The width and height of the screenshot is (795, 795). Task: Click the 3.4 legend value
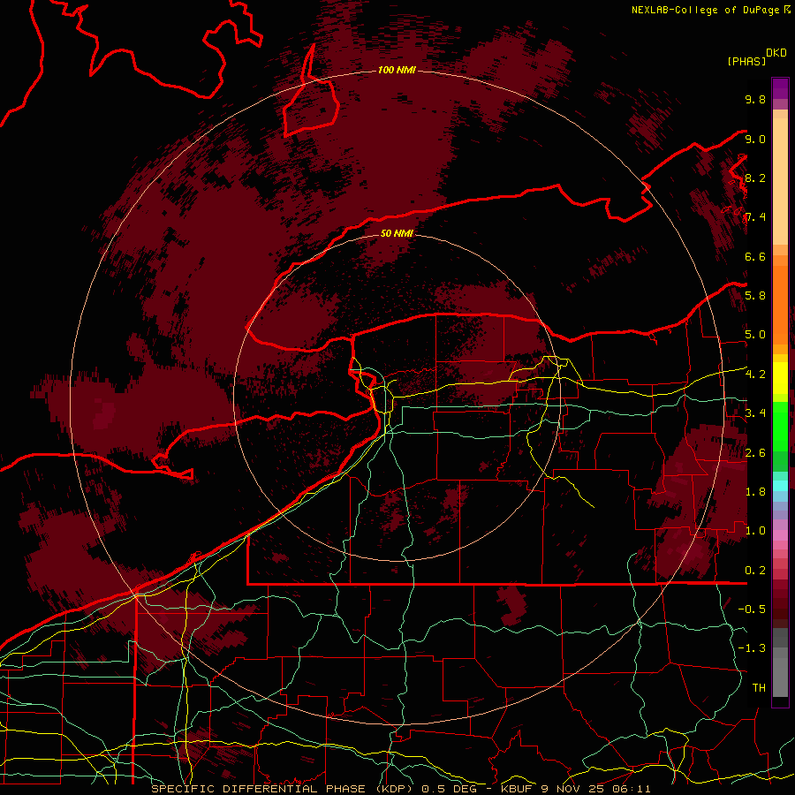(755, 413)
